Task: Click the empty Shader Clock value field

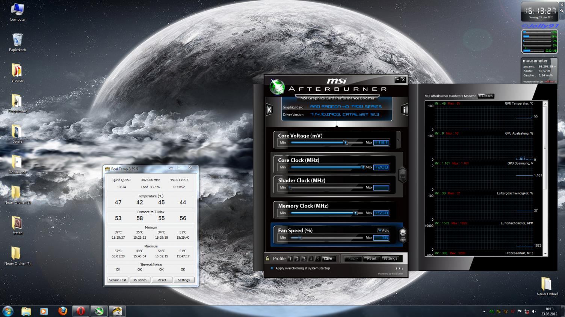Action: pyautogui.click(x=381, y=187)
